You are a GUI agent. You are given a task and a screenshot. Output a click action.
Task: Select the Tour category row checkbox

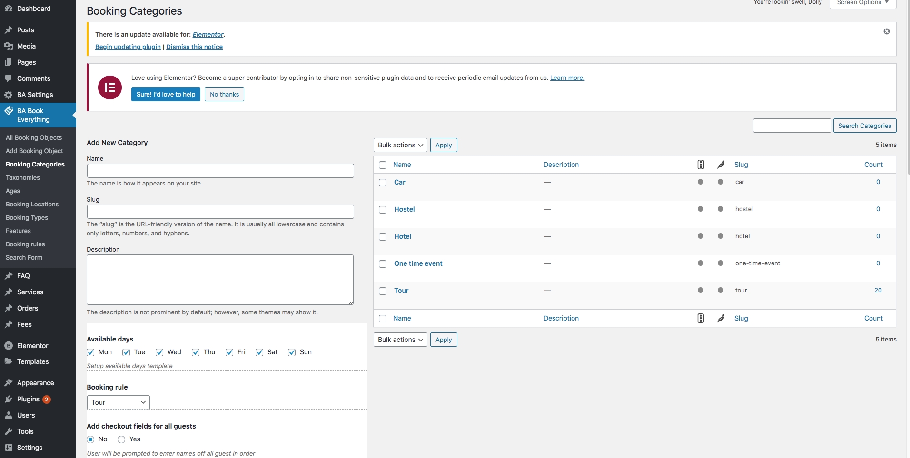pyautogui.click(x=383, y=291)
